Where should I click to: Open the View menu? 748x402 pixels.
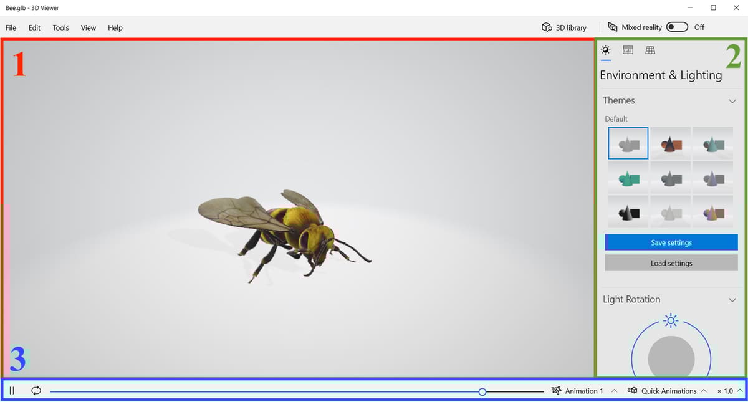click(89, 27)
